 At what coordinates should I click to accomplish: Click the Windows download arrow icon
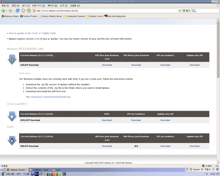click(12, 59)
